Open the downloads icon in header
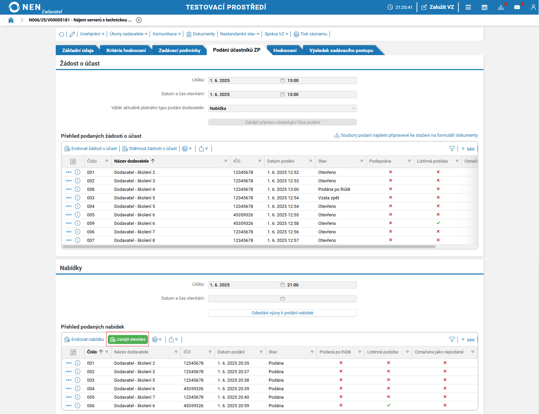539x414 pixels. [501, 7]
